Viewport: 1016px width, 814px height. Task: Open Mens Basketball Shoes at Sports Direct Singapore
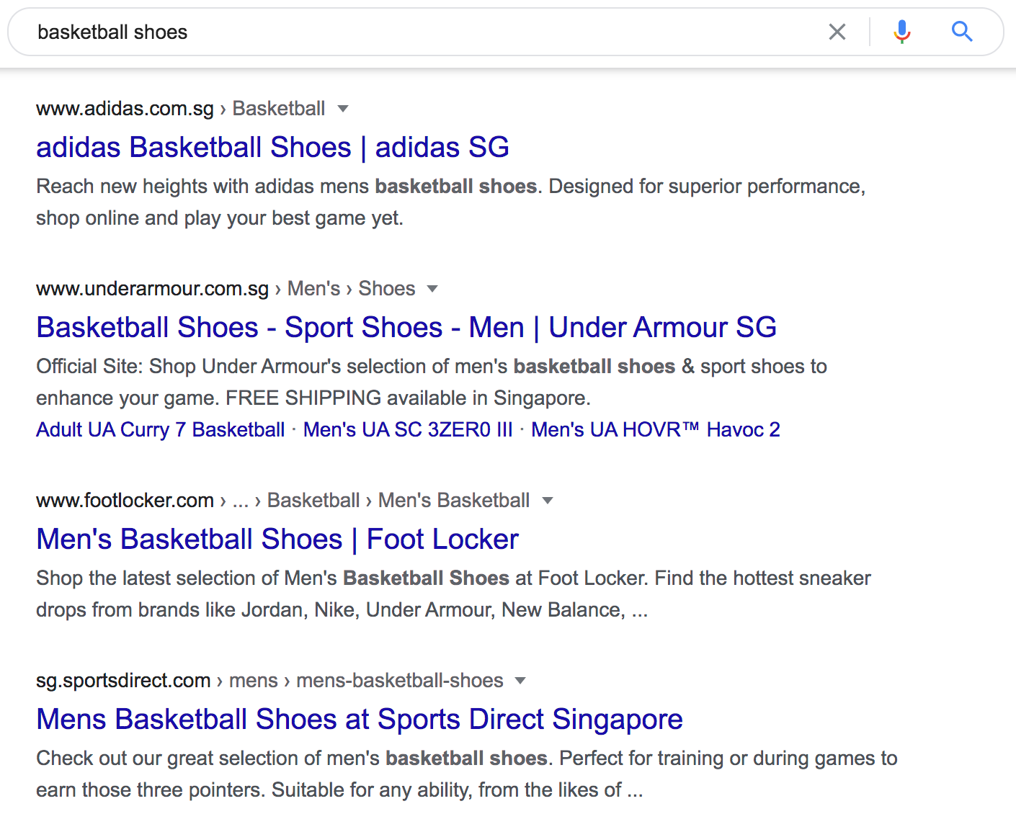coord(360,719)
